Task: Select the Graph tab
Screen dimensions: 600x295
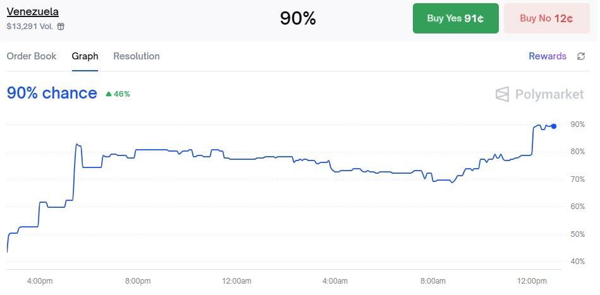Action: pyautogui.click(x=85, y=56)
